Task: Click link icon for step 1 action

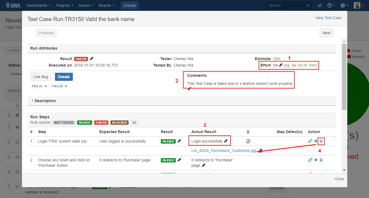Action: point(310,141)
